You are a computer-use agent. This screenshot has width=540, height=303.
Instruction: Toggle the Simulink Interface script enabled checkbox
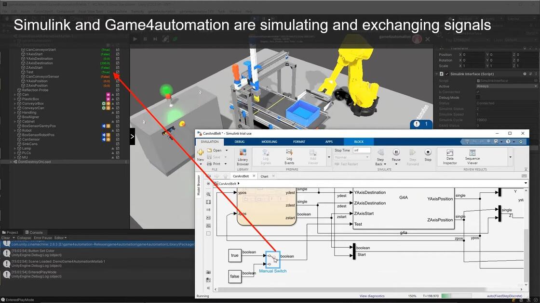[x=447, y=74]
